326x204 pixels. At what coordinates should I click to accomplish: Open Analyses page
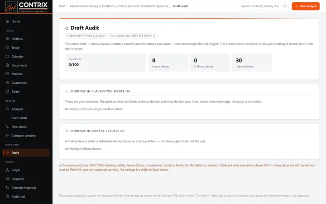[26, 109]
